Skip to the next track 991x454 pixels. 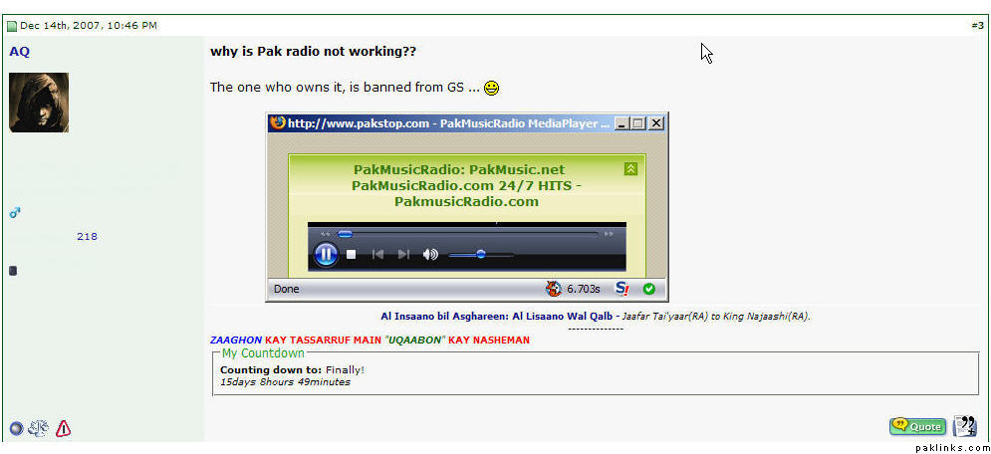(x=403, y=255)
